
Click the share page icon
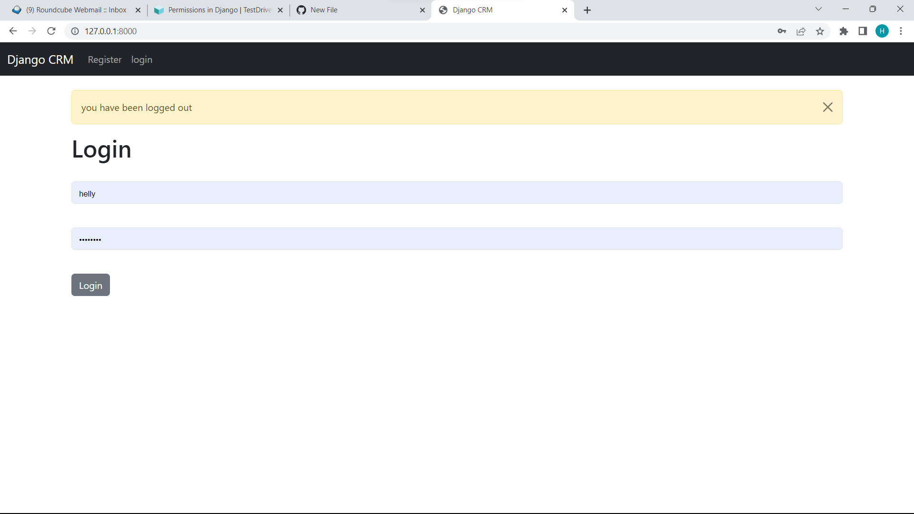point(801,31)
